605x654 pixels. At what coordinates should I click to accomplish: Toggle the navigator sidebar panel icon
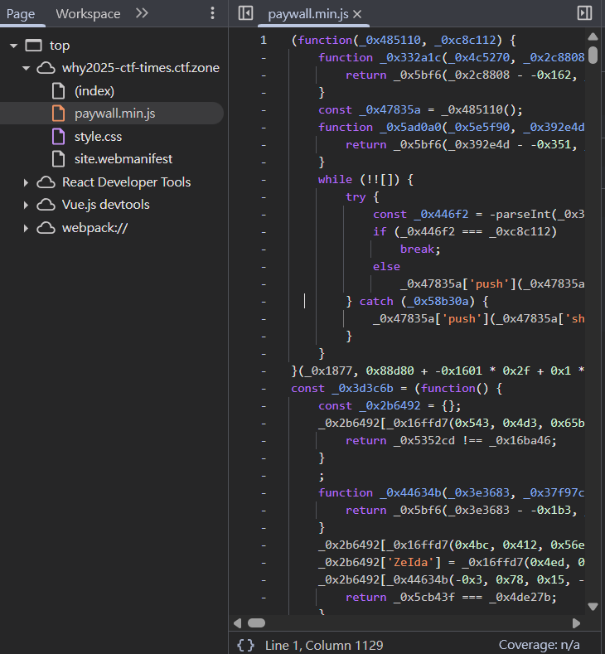pyautogui.click(x=244, y=13)
